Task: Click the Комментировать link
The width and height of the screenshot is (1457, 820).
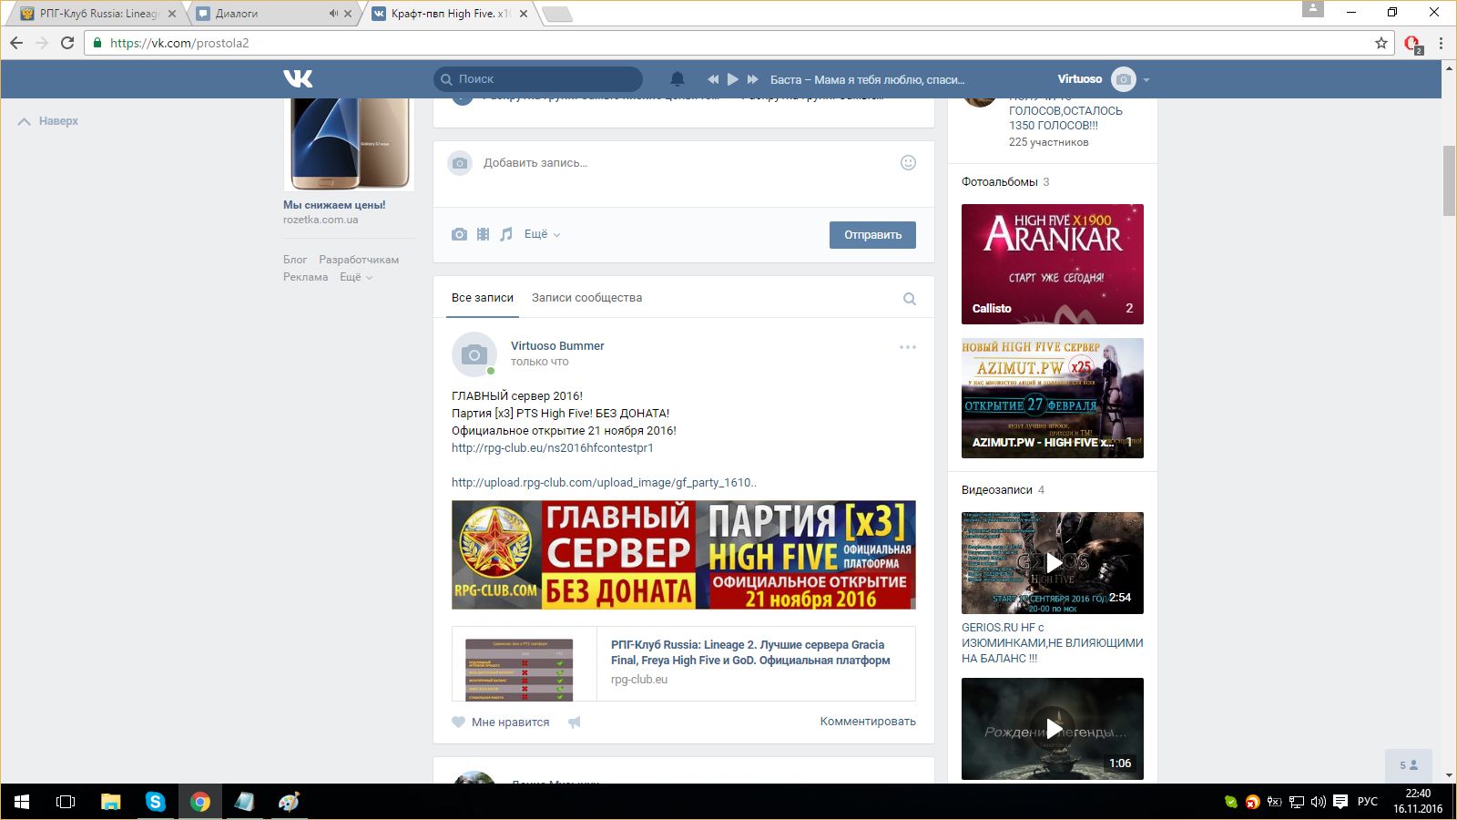Action: pyautogui.click(x=868, y=722)
